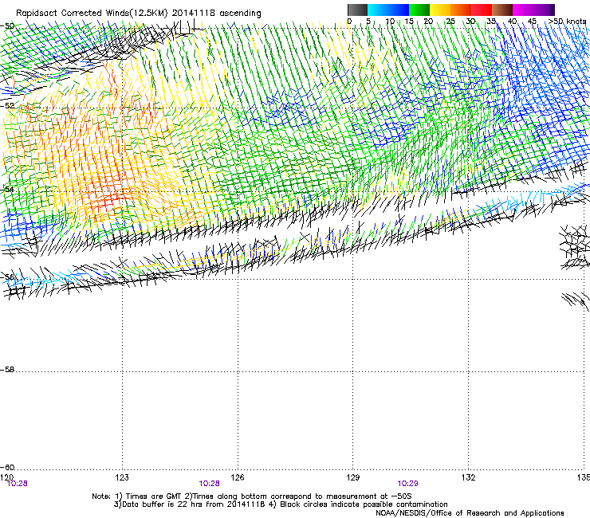Click the '120' longitude axis label
Screen dimensions: 590x518
6,477
